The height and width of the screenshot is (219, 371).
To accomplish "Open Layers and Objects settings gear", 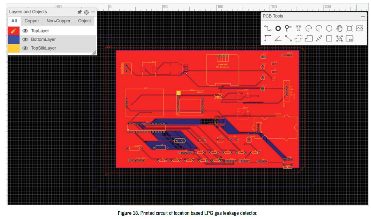I will (x=86, y=12).
